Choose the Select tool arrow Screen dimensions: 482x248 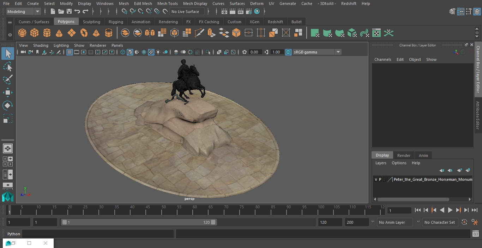[8, 53]
